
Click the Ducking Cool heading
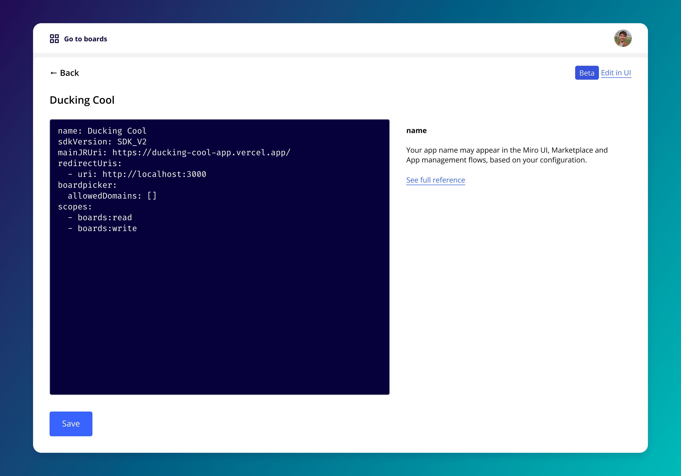pyautogui.click(x=82, y=100)
